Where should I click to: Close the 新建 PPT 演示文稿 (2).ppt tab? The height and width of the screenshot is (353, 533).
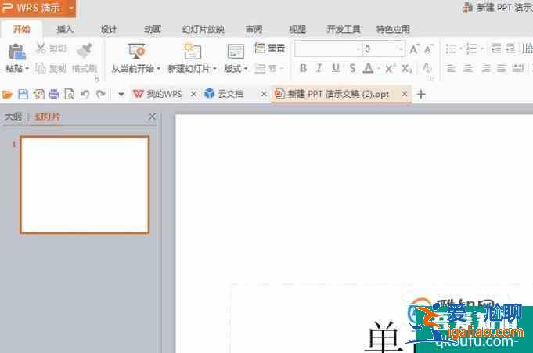point(404,93)
